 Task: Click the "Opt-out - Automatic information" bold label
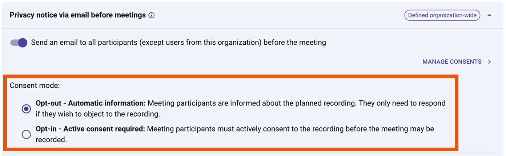91,103
